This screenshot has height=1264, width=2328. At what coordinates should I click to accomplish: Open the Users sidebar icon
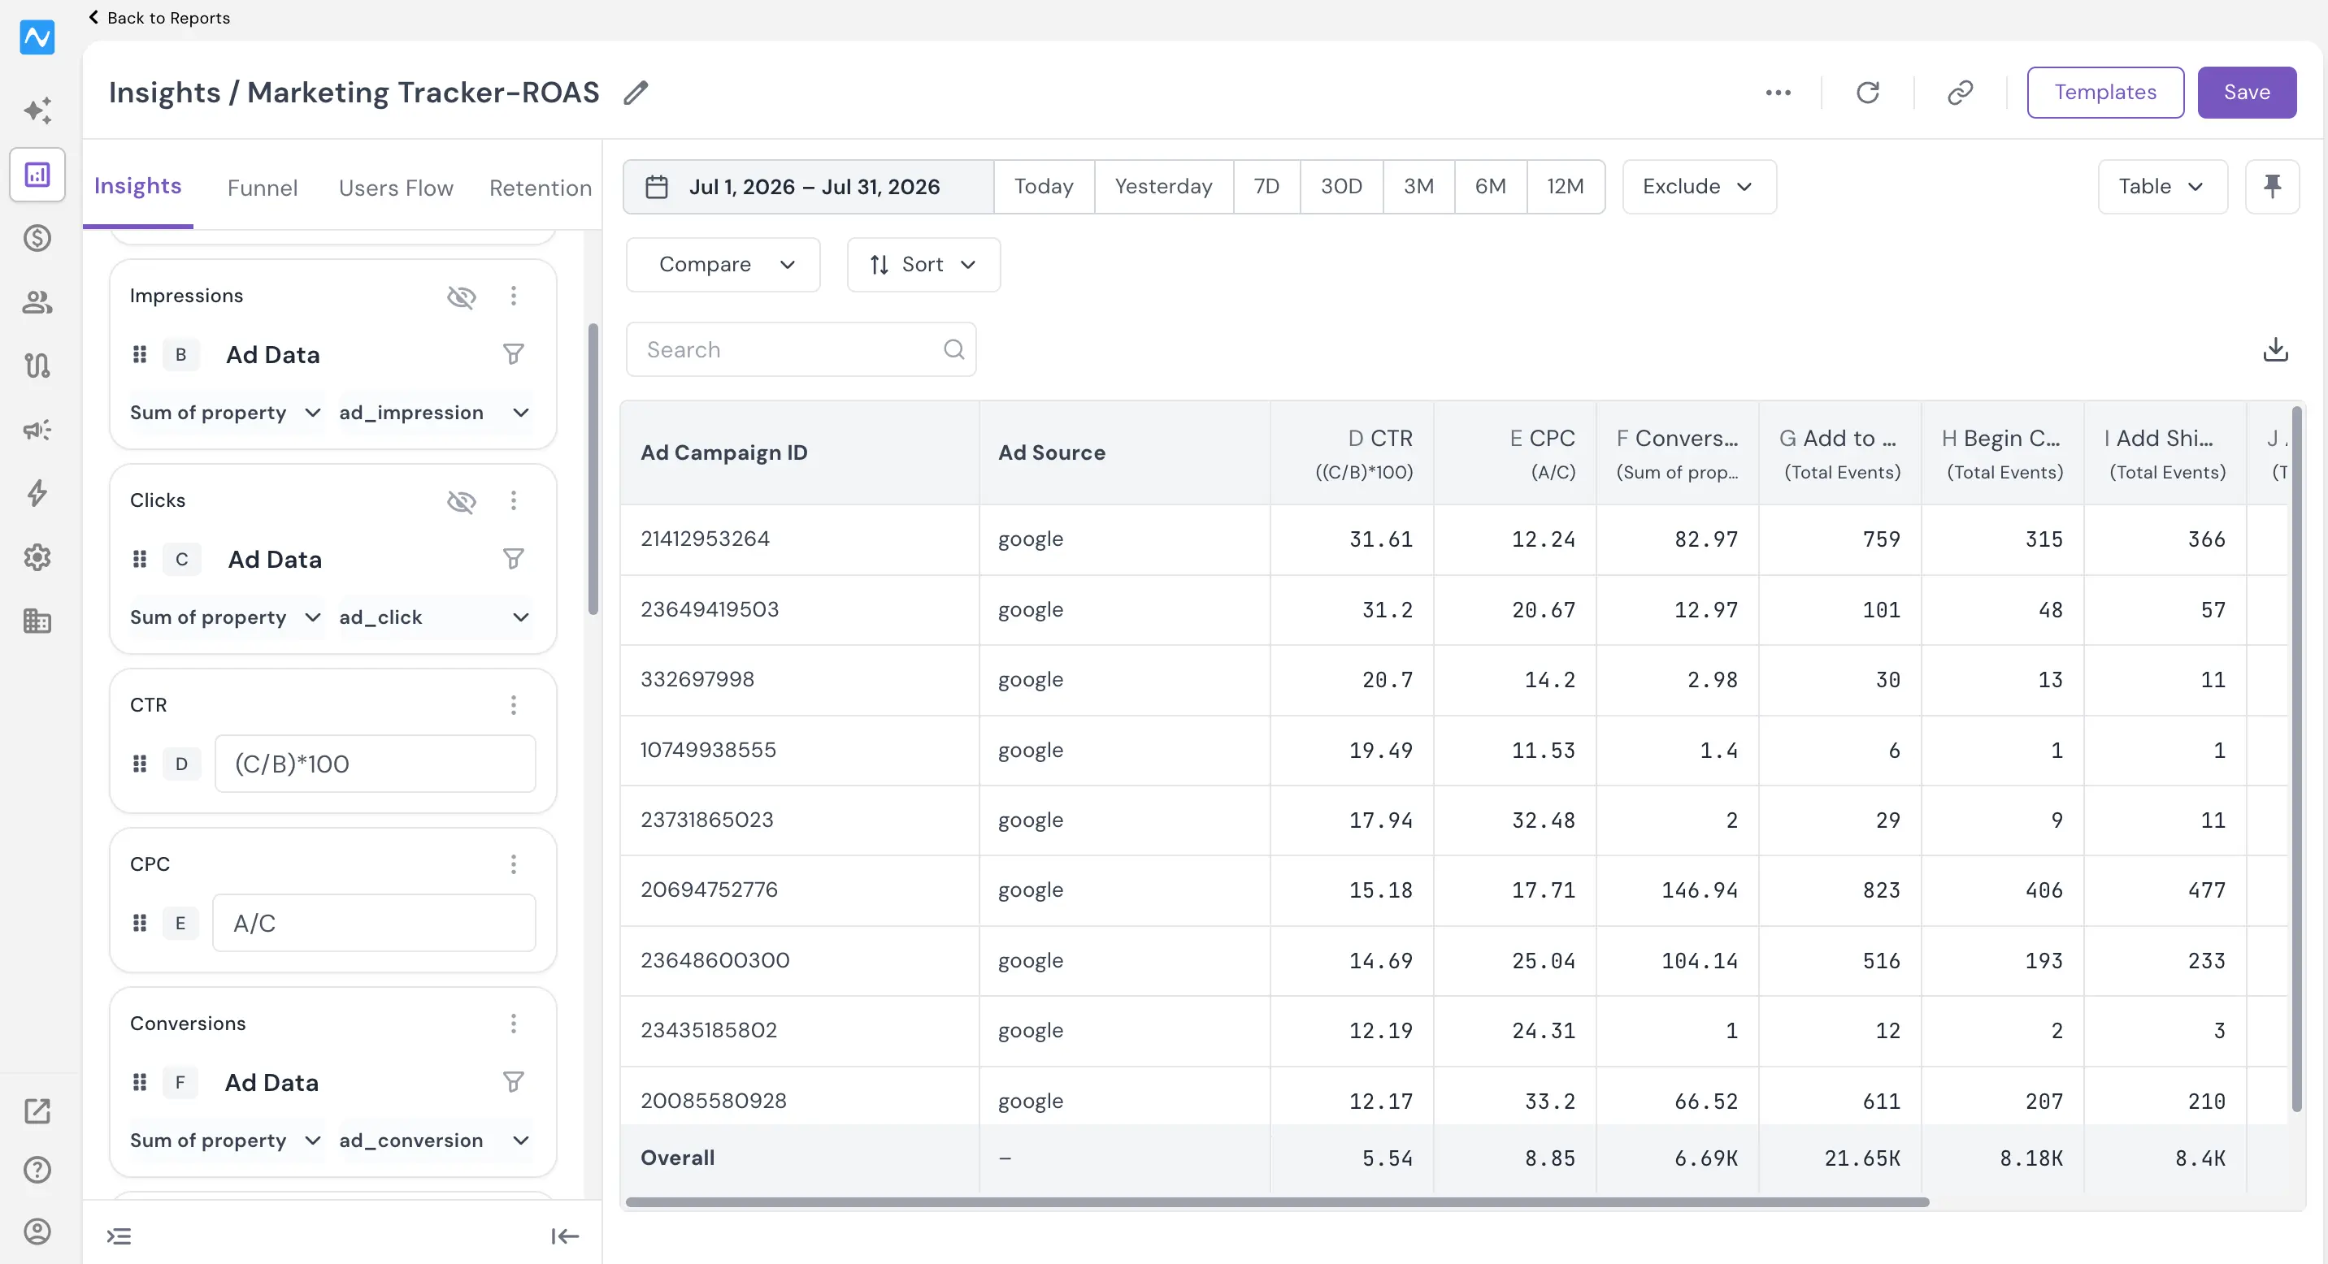tap(37, 301)
